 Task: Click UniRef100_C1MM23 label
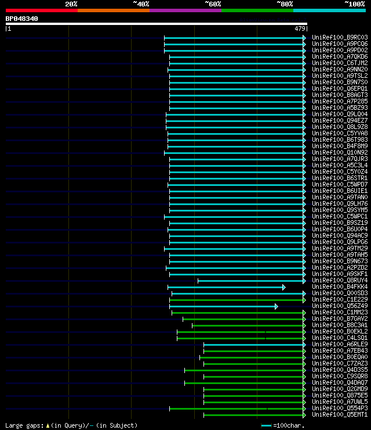[x=340, y=313]
